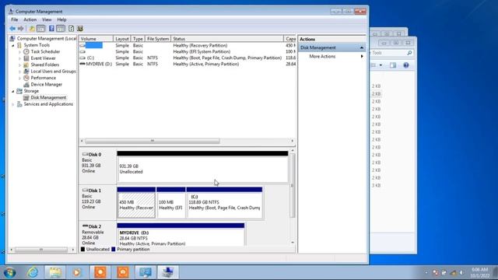Screen dimensions: 498x280
Task: Select the highlighted Recovery Partition volume row
Action: click(x=188, y=45)
